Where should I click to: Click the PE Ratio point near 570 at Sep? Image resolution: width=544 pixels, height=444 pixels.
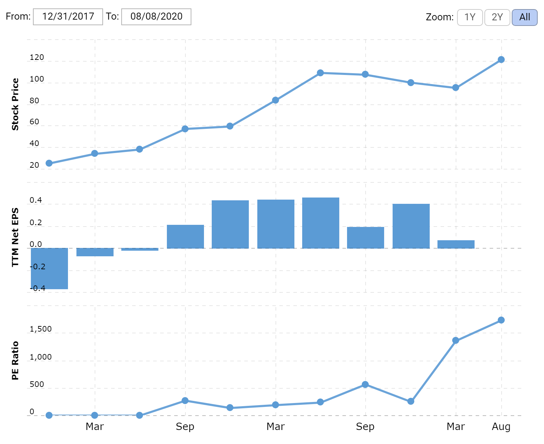pos(365,384)
